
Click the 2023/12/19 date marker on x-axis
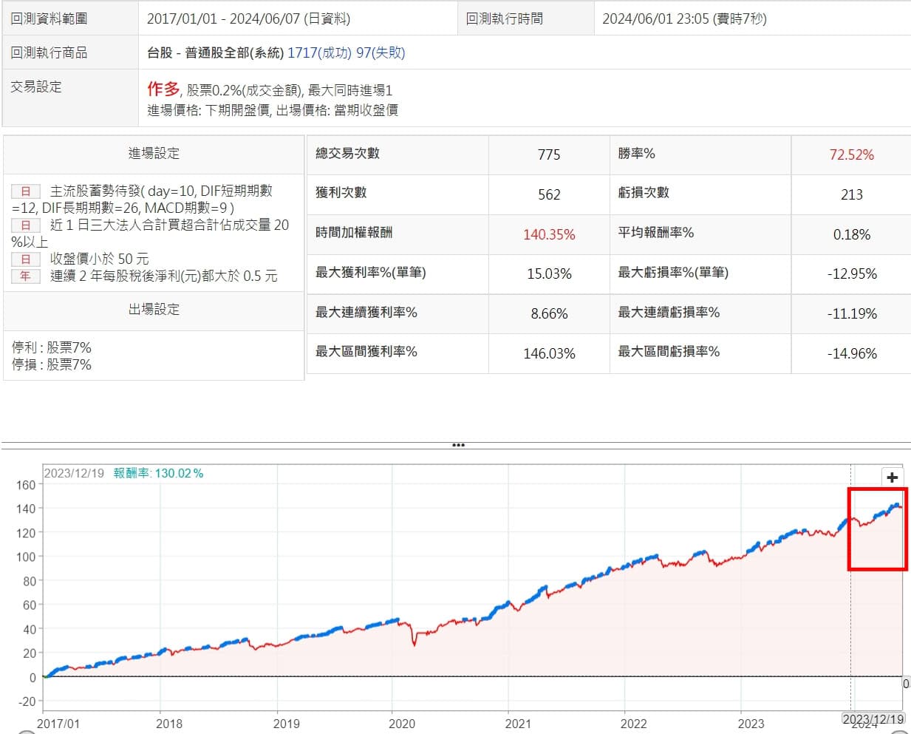[873, 718]
